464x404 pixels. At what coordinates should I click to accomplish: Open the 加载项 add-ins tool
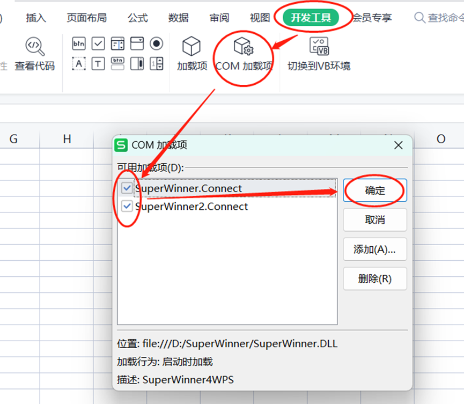192,54
